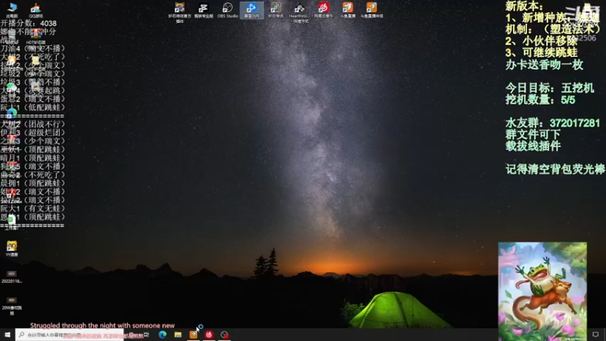This screenshot has height=341, width=606.
Task: Click the overlay text '开播分数: 4038'
Action: click(x=29, y=23)
